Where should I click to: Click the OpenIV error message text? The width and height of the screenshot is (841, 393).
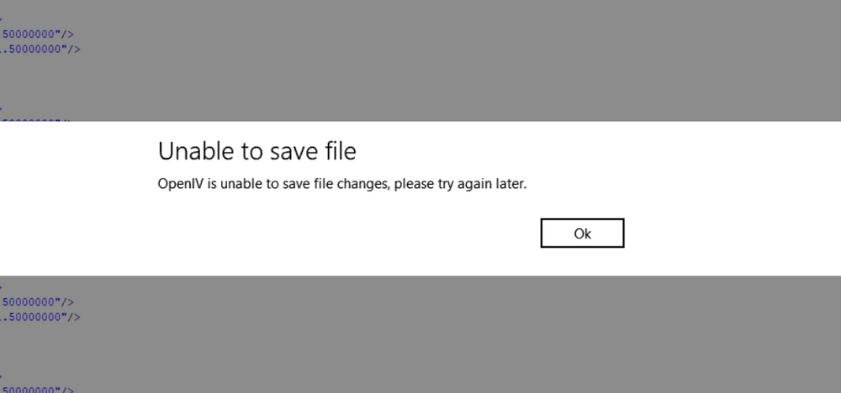tap(341, 183)
